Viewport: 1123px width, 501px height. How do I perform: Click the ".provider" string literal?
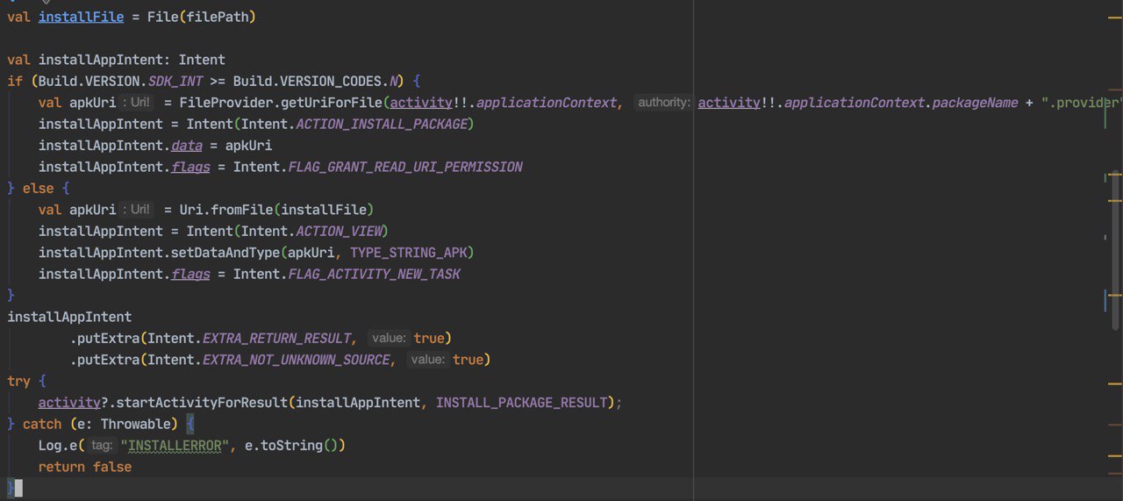point(1081,103)
